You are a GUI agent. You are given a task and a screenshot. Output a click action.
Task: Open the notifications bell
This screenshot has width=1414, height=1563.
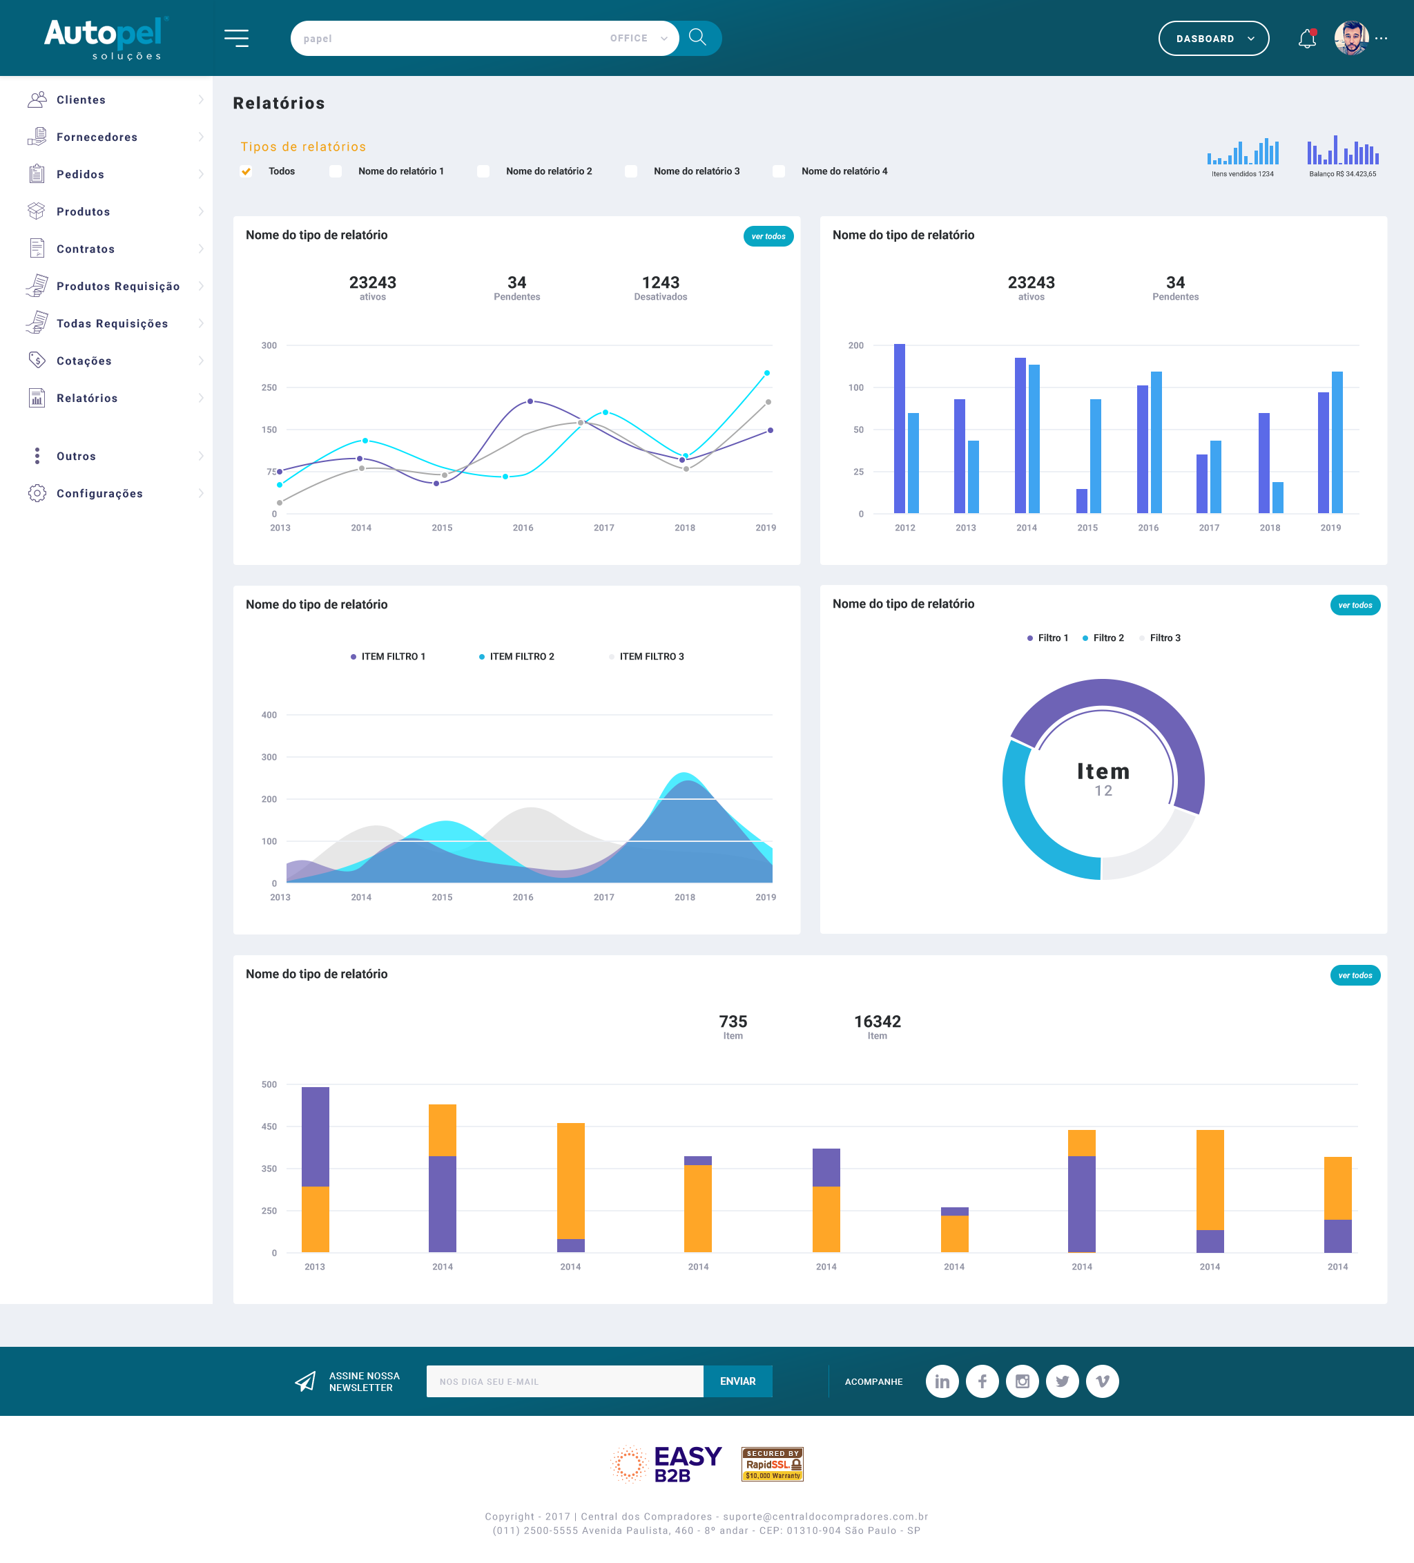(1307, 39)
